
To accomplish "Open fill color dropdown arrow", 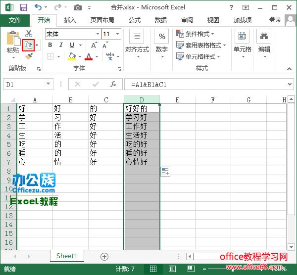I will click(80, 56).
